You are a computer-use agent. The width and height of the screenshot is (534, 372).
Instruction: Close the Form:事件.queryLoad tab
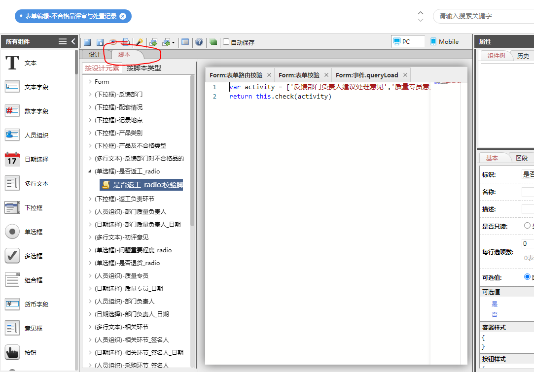tap(405, 75)
